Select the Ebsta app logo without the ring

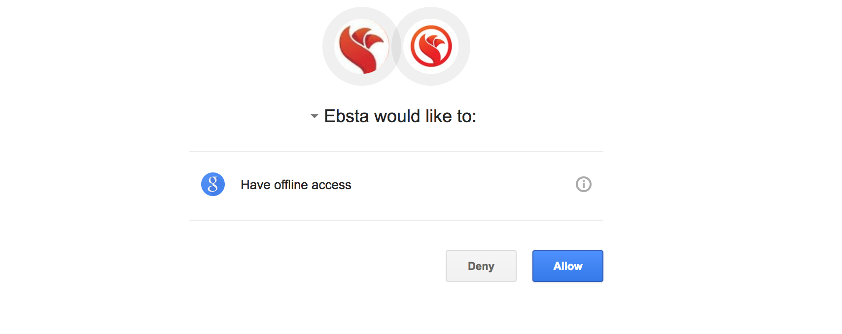362,46
